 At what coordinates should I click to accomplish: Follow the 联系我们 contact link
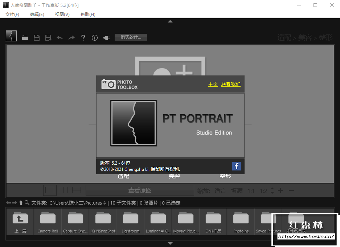click(231, 84)
